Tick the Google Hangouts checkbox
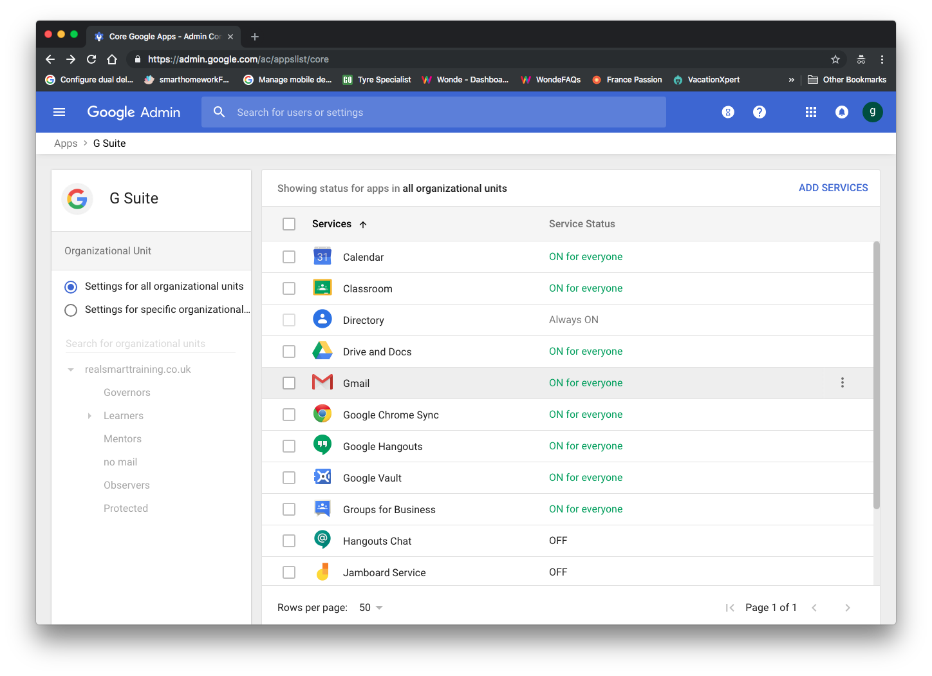This screenshot has width=932, height=676. 289,446
